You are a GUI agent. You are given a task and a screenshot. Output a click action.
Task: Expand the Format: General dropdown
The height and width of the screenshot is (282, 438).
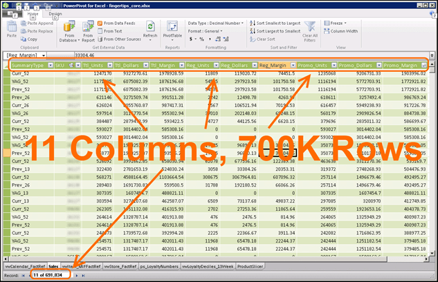[204, 31]
